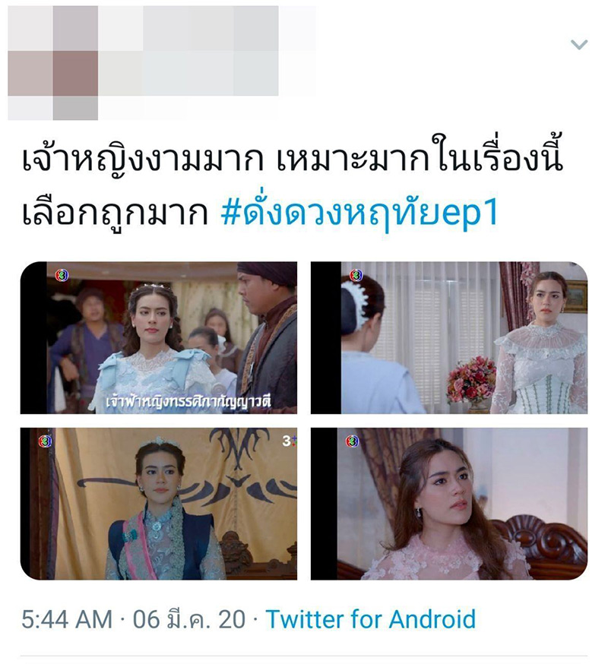Viewport: 608px width, 664px height.
Task: Open the blurred profile avatar
Action: [x=53, y=62]
